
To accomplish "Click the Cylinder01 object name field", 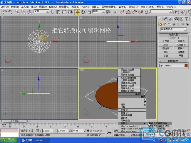I will [172, 65].
